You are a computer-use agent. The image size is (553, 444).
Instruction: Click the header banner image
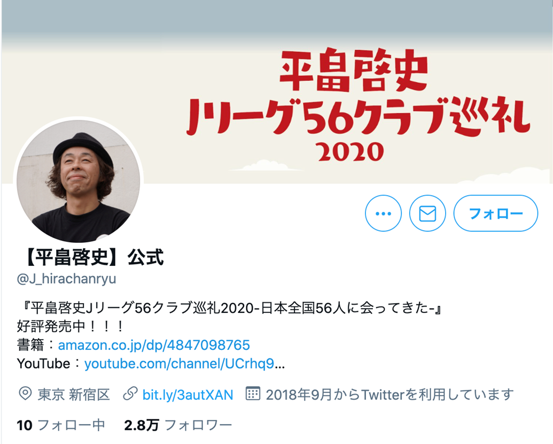coord(277,92)
